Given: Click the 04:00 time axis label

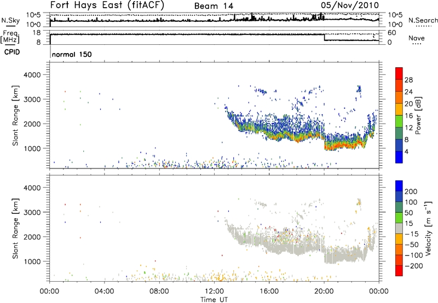Looking at the screenshot, I should (x=105, y=292).
